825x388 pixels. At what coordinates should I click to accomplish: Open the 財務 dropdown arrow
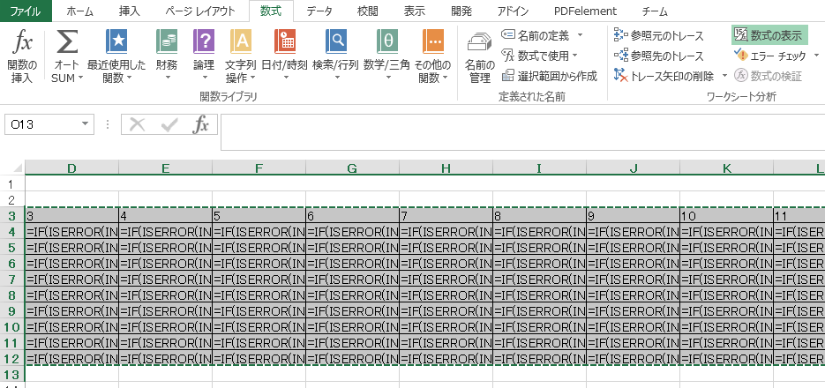[167, 78]
